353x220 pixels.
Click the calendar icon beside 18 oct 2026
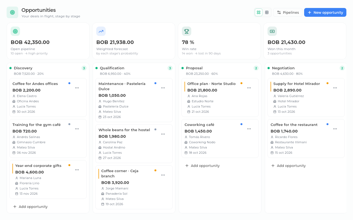(x=186, y=153)
